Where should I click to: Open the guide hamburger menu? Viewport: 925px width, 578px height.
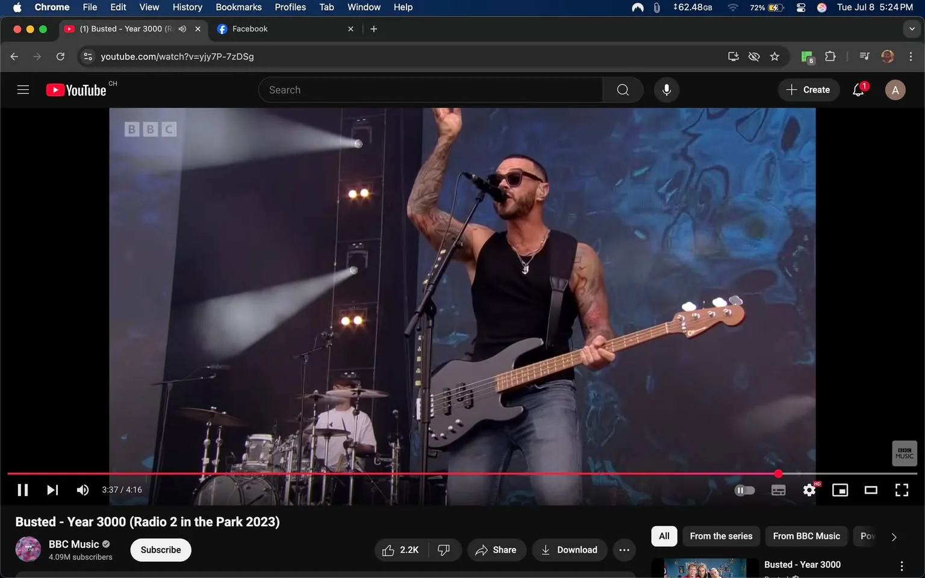point(23,89)
